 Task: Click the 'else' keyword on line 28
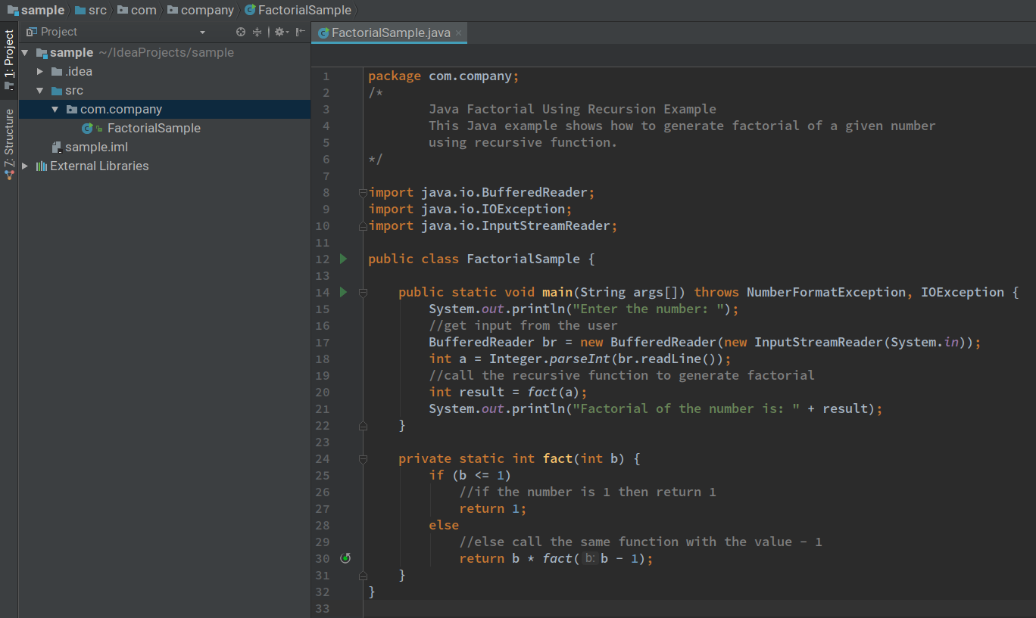444,525
